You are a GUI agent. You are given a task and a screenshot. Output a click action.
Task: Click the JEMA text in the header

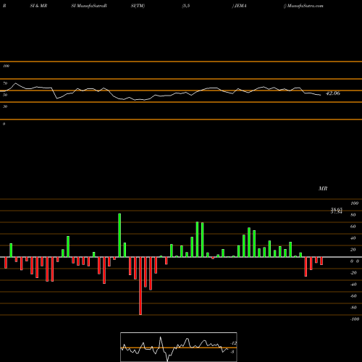pos(240,6)
